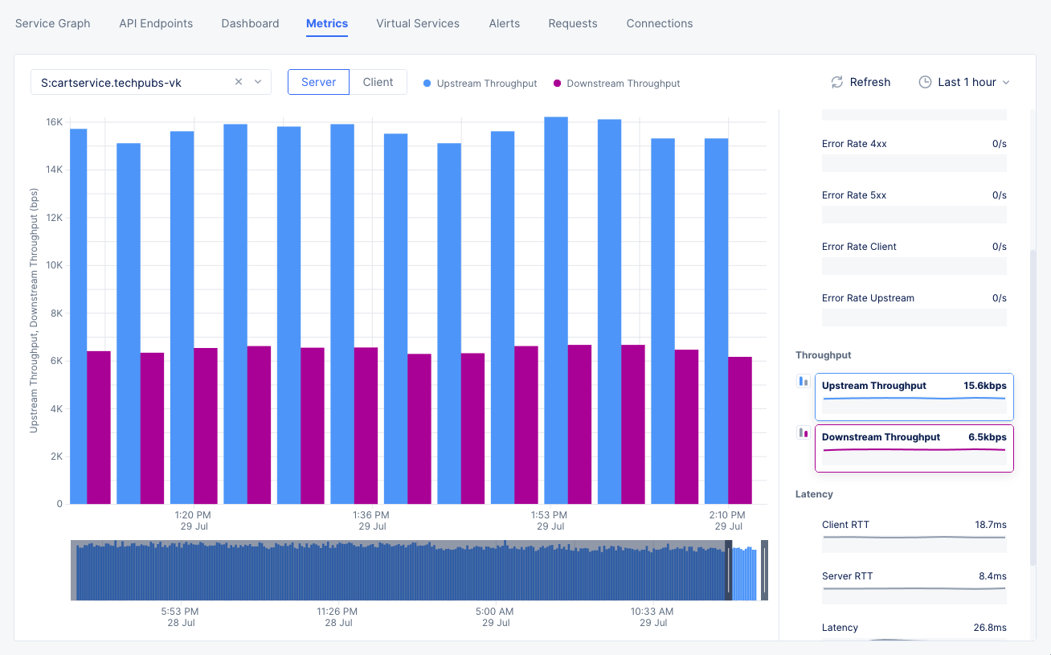The height and width of the screenshot is (655, 1051).
Task: Select the Downstream Throughput metric card
Action: (x=914, y=448)
